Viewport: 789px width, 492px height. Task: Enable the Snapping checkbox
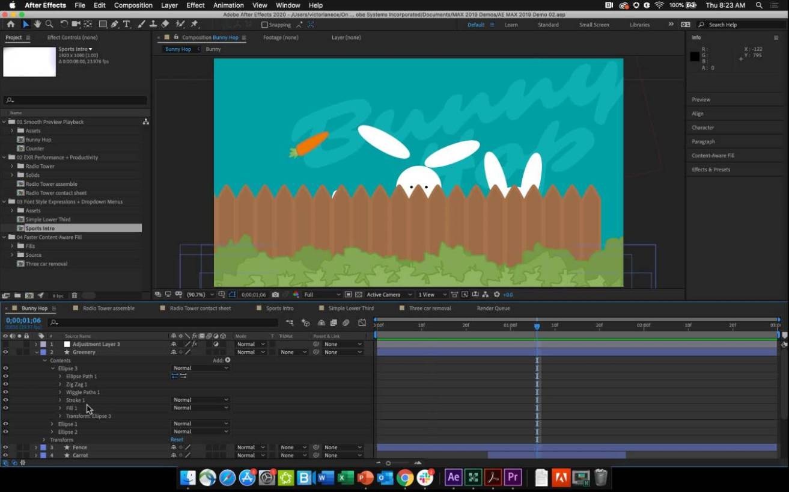point(264,25)
